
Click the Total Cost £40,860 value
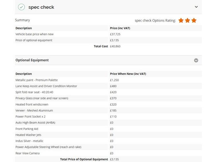115,46
